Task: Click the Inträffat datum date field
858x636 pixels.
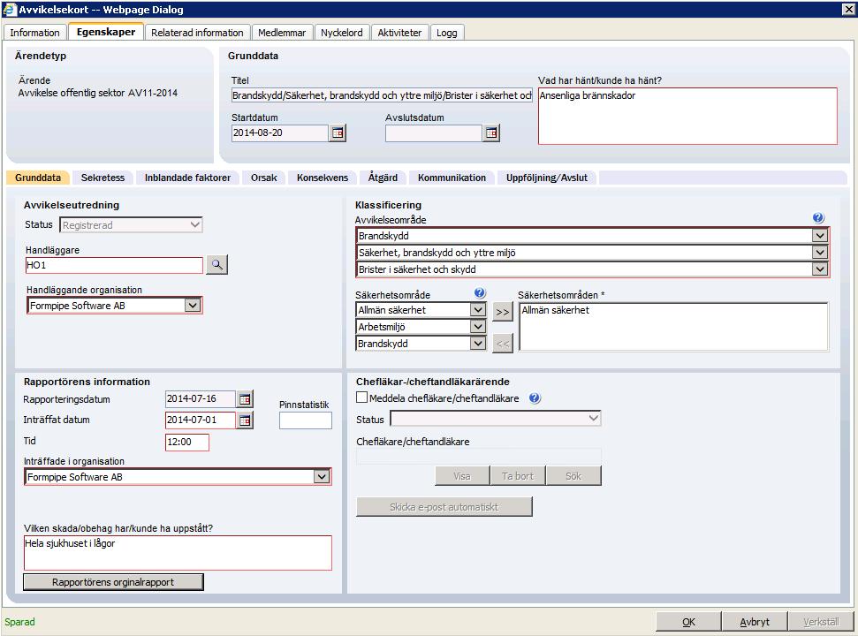Action: point(201,420)
